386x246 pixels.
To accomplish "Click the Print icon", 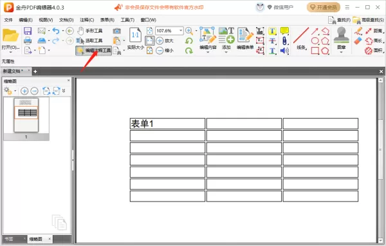I will click(x=28, y=41).
